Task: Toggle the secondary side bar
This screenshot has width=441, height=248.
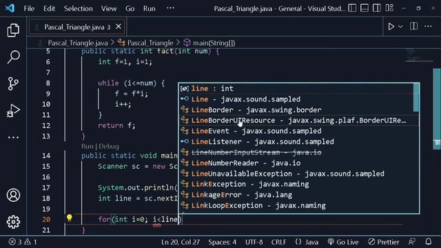Action: pos(377,8)
